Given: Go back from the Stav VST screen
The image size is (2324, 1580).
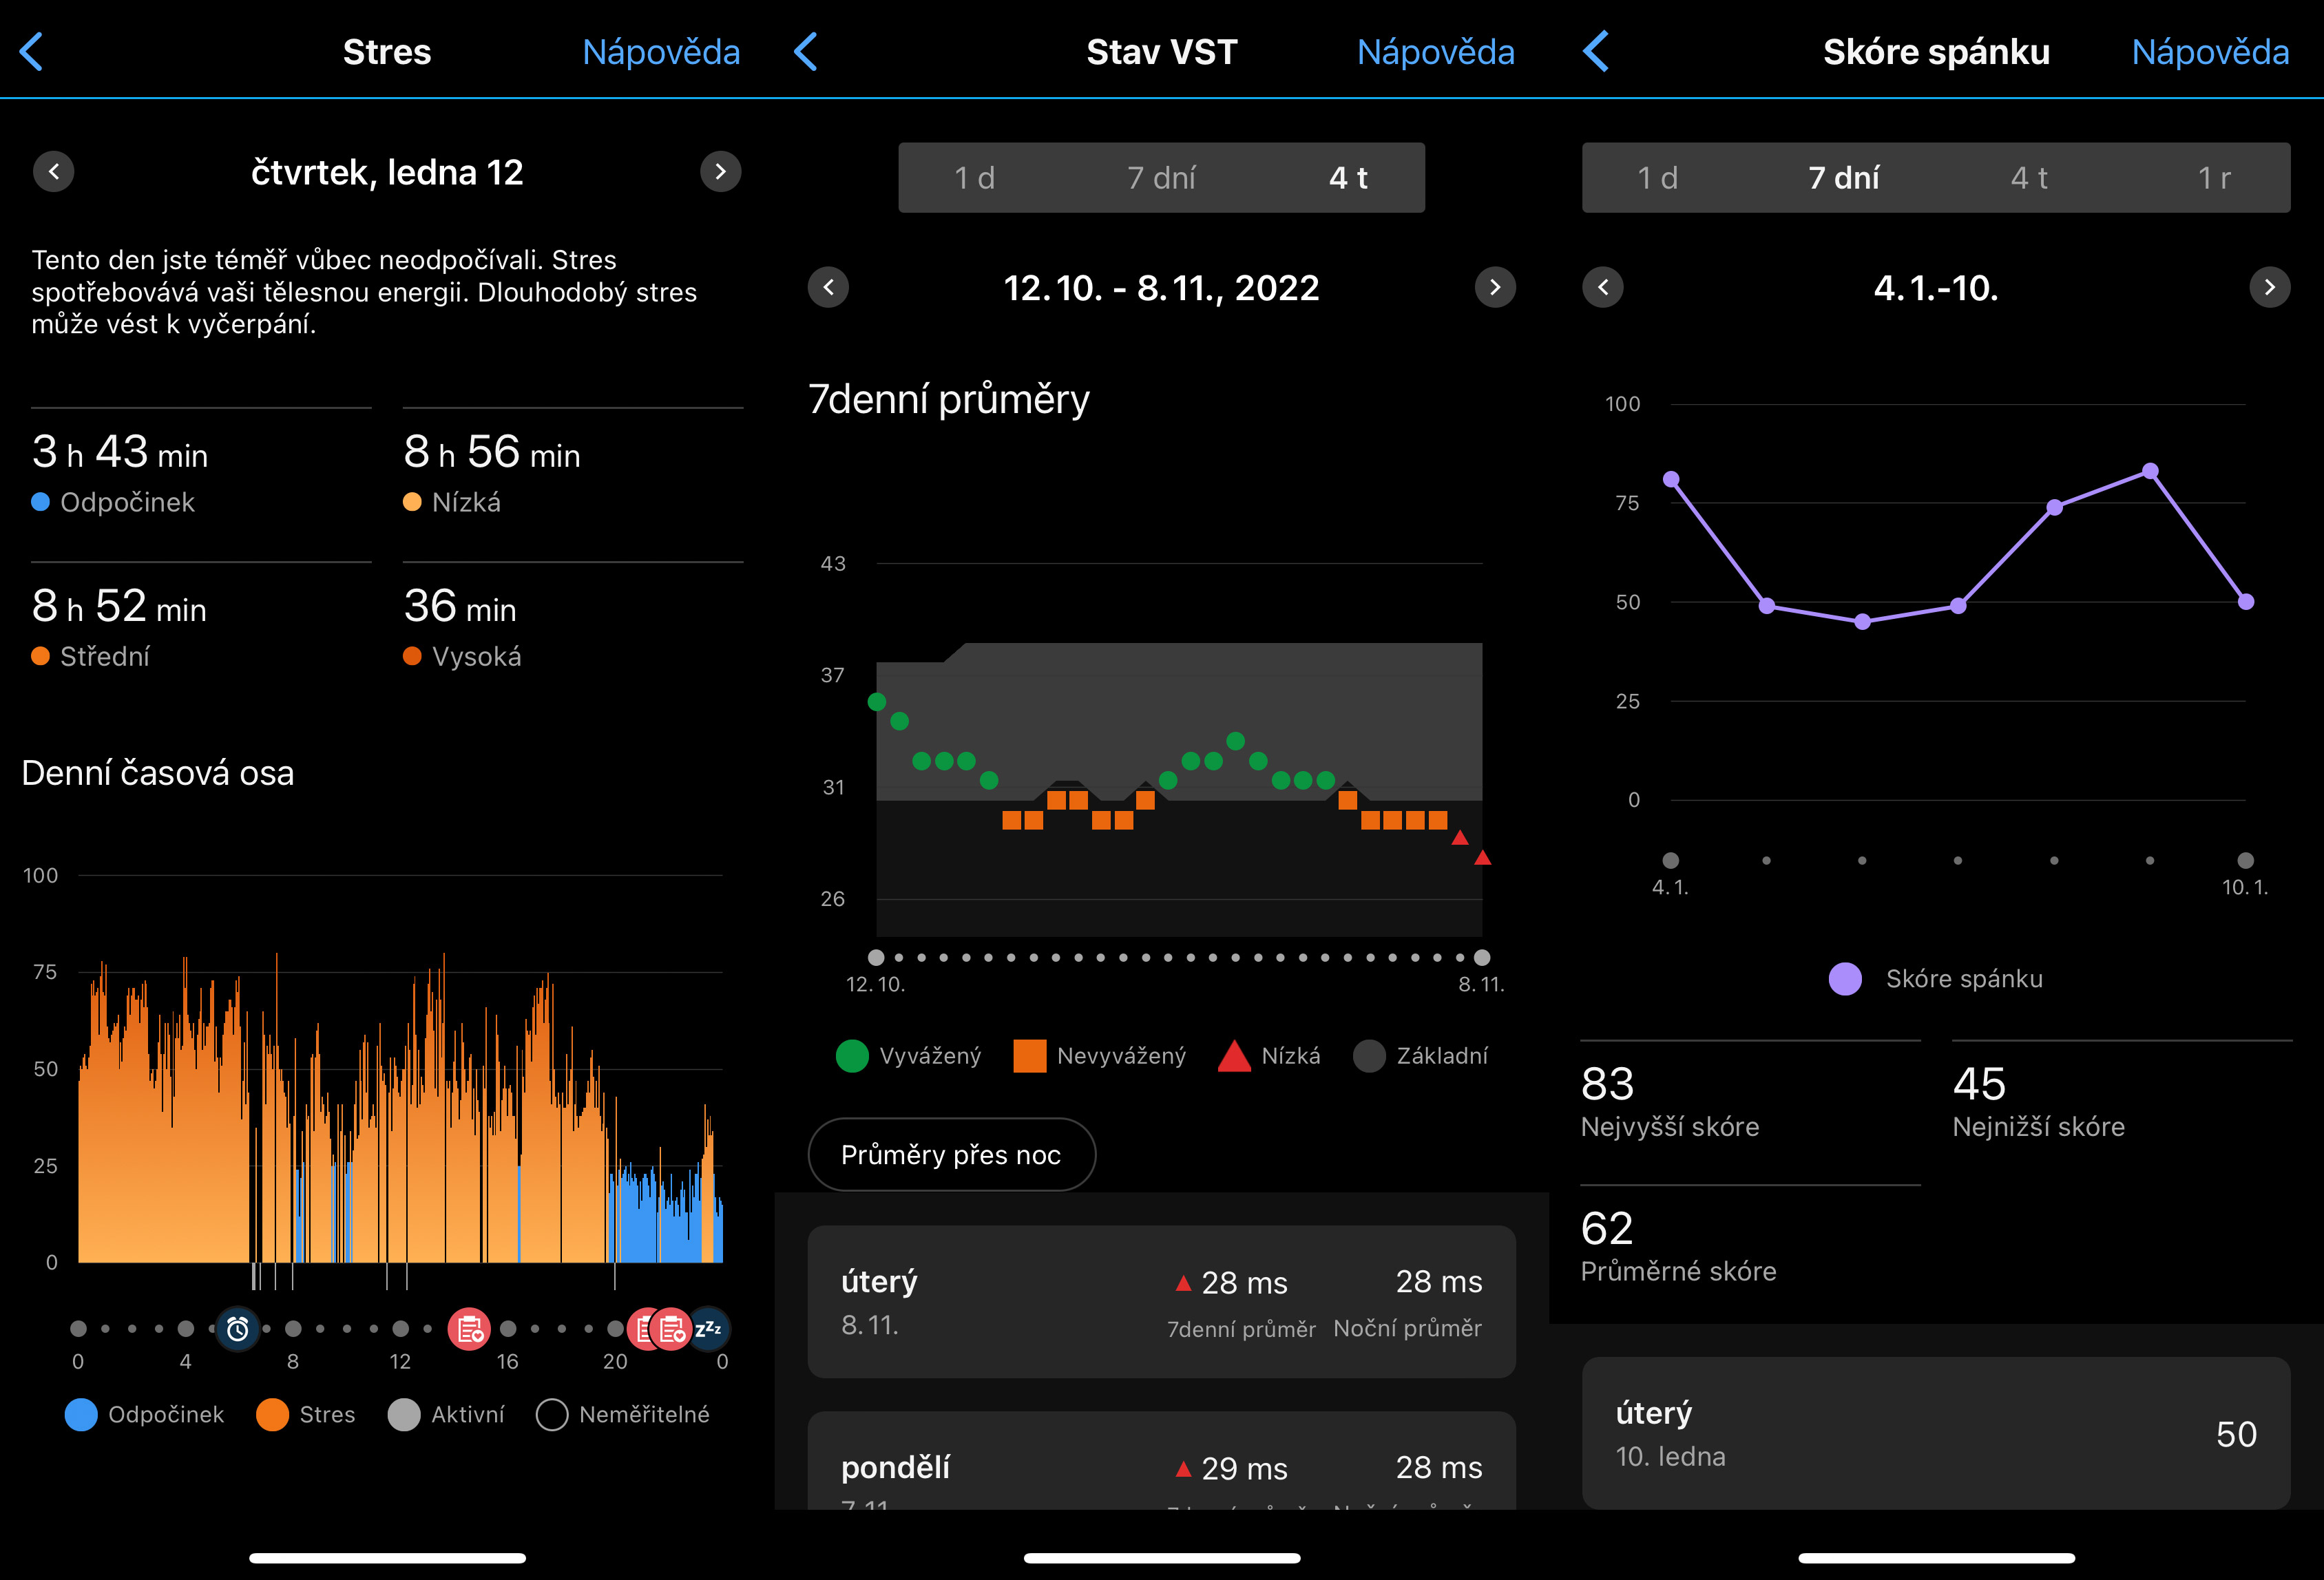Looking at the screenshot, I should [806, 52].
